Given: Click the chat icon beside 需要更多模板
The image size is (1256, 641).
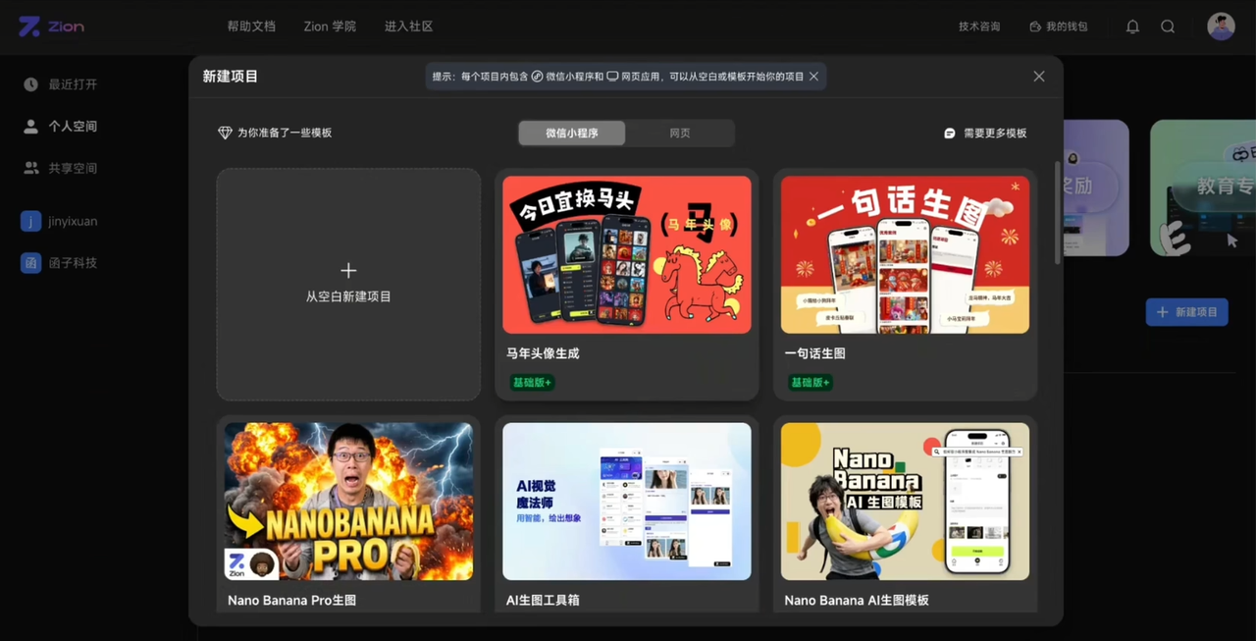Looking at the screenshot, I should [949, 133].
